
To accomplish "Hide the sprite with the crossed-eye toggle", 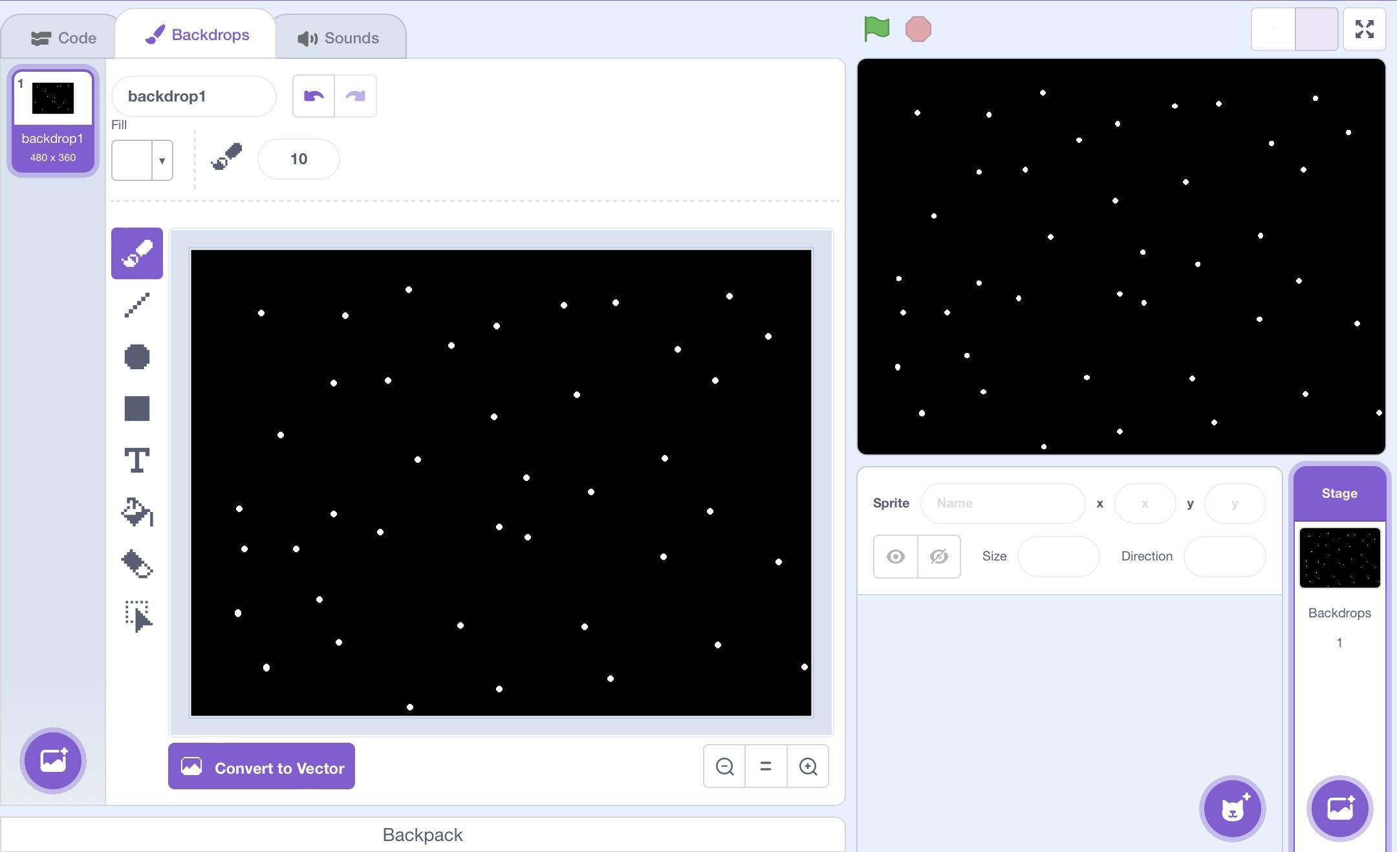I will 938,556.
